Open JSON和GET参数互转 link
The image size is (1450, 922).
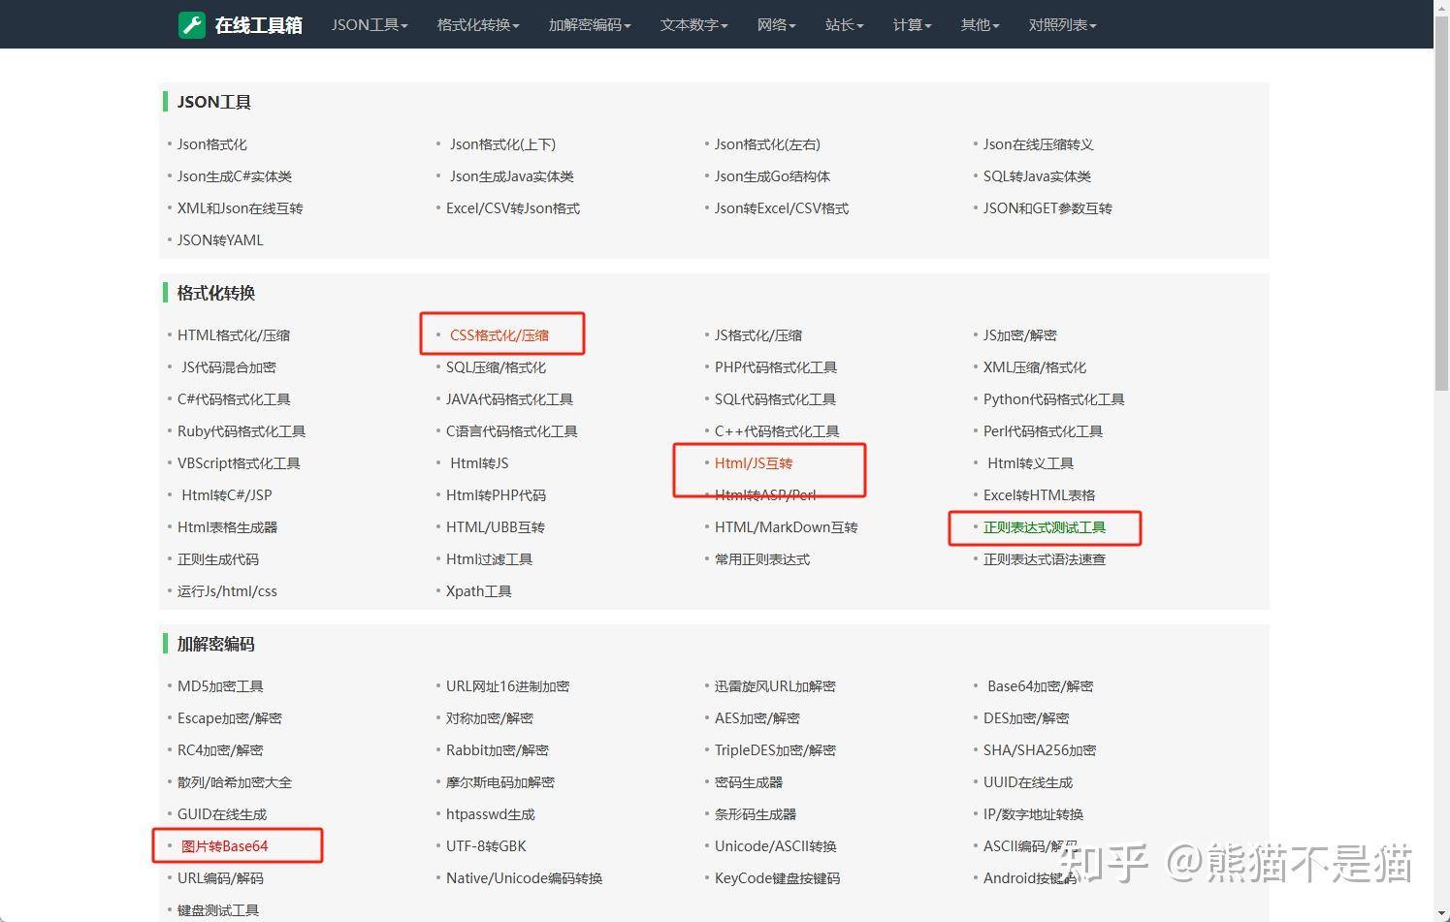pos(1047,208)
